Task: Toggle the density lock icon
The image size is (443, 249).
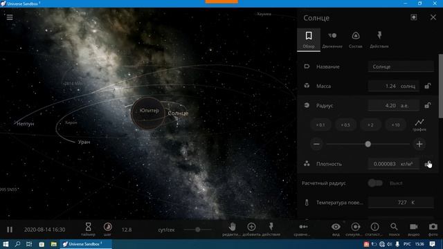Action: (428, 164)
